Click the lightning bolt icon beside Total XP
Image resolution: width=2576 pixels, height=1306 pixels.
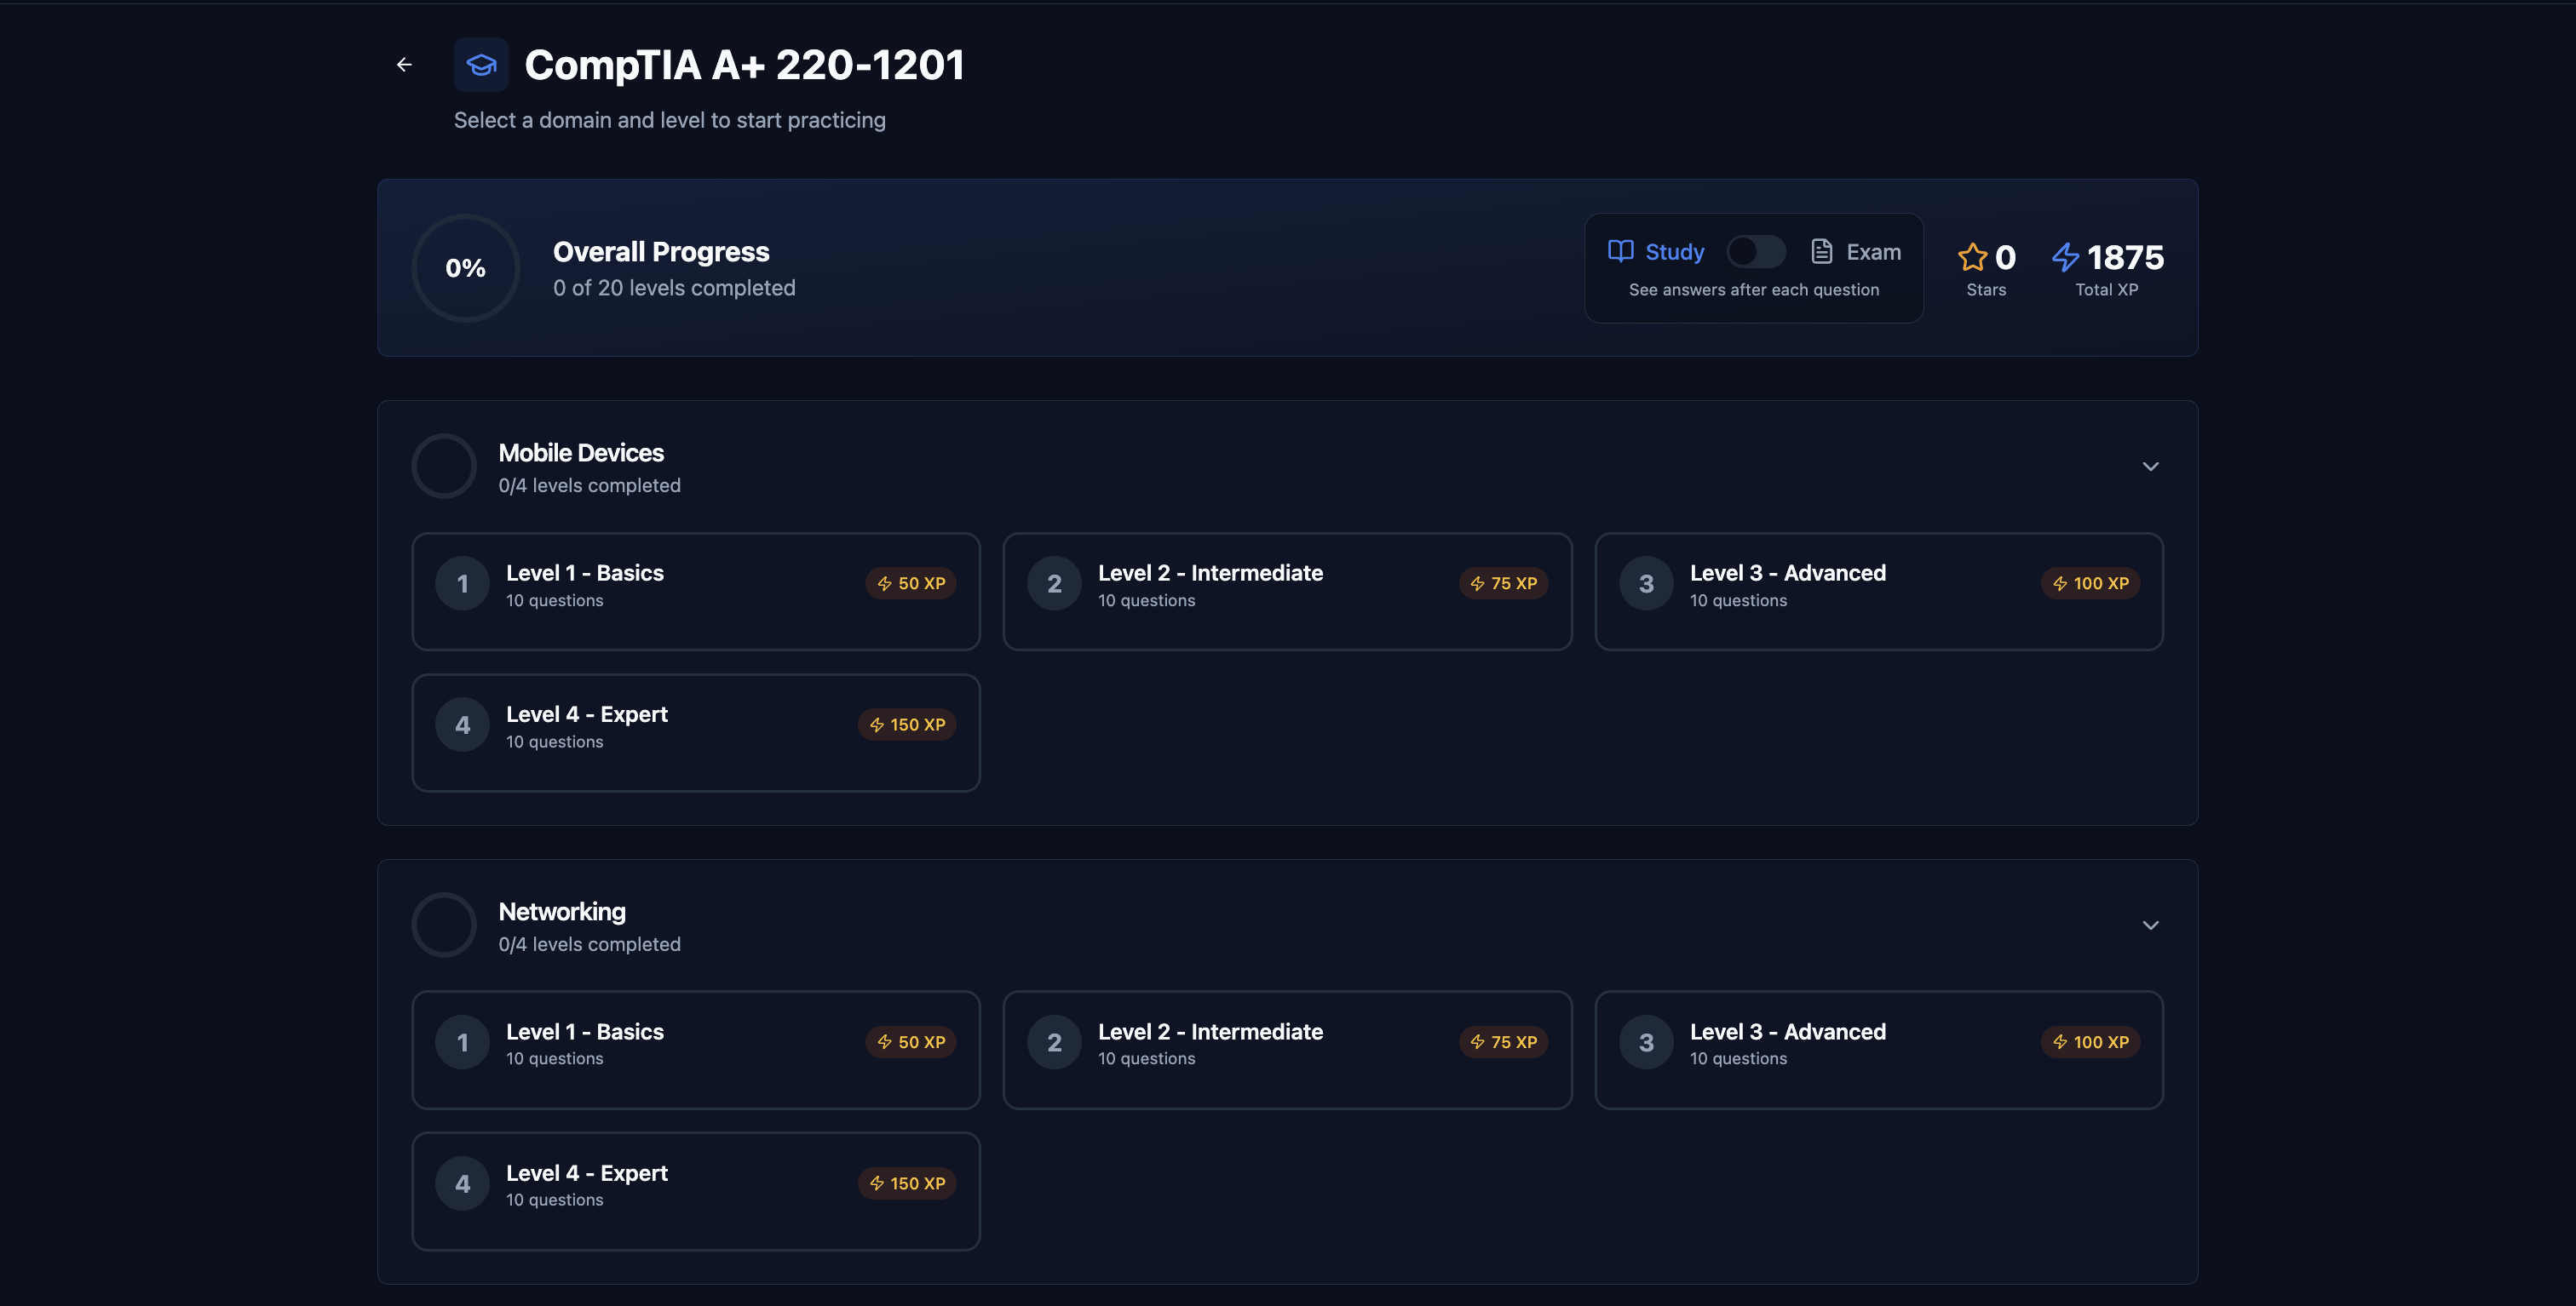(x=2066, y=257)
